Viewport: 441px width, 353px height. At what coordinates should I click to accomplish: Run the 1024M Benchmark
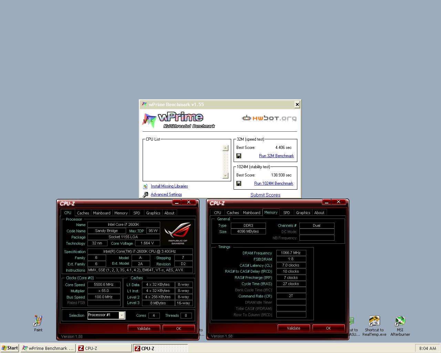click(x=274, y=183)
